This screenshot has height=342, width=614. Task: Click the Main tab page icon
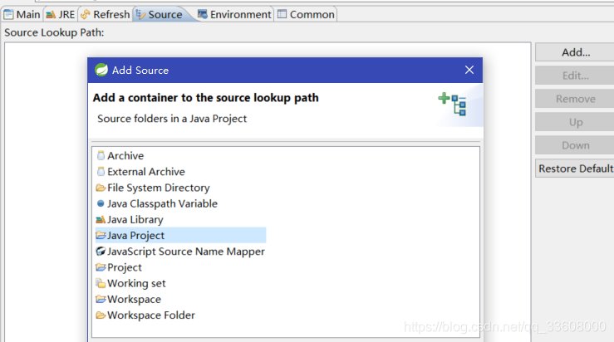coord(8,14)
